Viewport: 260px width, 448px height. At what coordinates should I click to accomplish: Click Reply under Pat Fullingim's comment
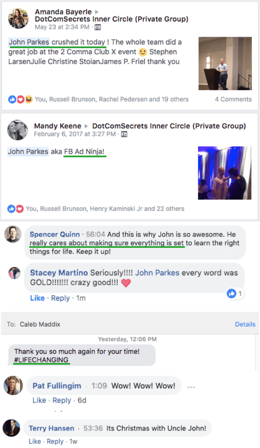[62, 400]
